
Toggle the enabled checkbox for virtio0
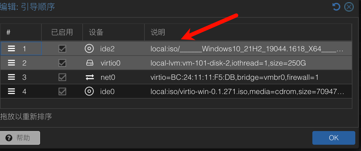click(x=62, y=63)
